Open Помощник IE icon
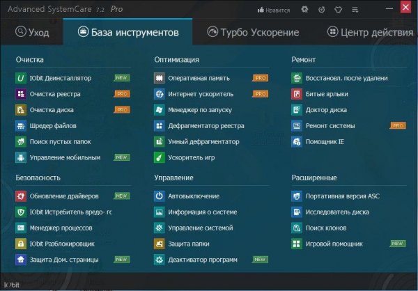 click(x=297, y=141)
